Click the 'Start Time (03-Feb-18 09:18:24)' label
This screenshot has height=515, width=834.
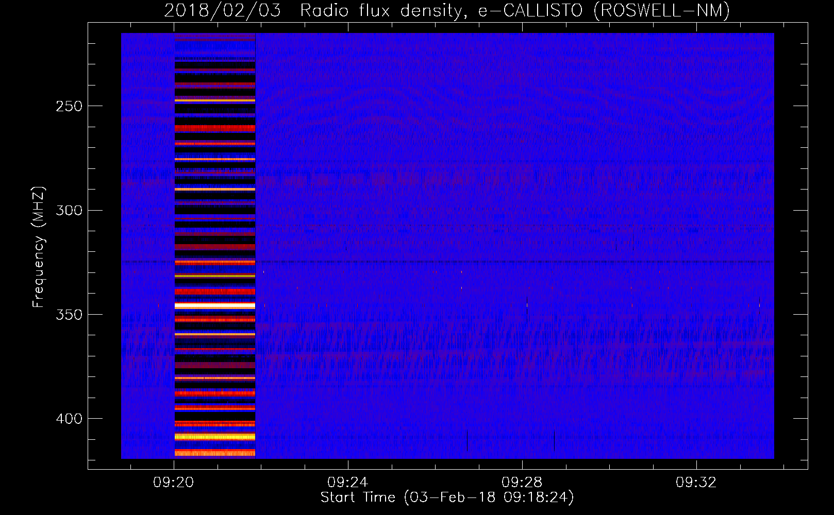447,497
